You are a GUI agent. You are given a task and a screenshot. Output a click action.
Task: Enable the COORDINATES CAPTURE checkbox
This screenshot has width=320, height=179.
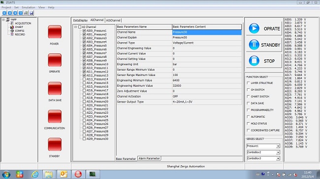[248, 130]
